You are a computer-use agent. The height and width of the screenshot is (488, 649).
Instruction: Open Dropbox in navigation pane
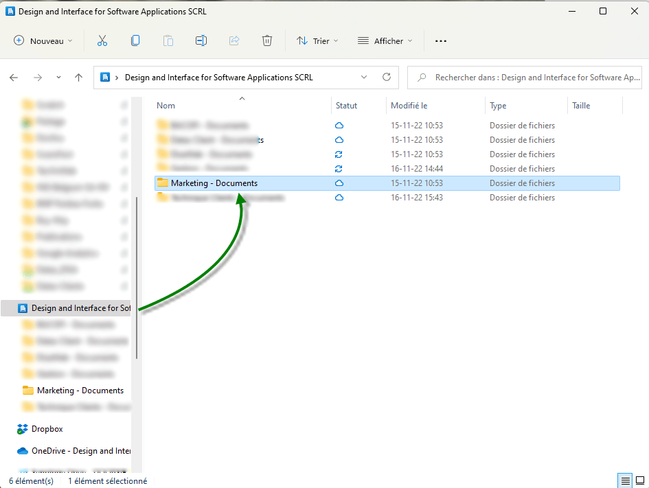click(x=40, y=429)
